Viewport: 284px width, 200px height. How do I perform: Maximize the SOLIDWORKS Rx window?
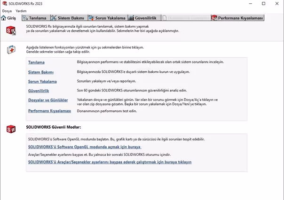[263, 3]
